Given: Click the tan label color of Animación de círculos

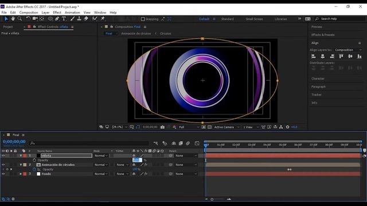Looking at the screenshot, I should point(25,165).
